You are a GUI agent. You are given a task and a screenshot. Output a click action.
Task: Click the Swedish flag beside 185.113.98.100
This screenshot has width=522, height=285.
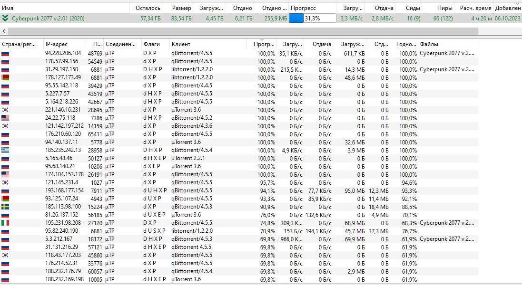[x=5, y=207]
